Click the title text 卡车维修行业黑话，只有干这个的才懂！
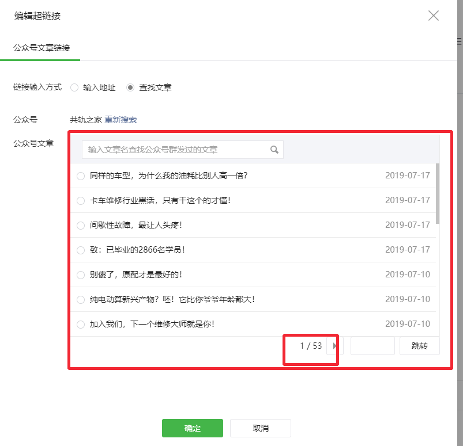463x446 pixels. [160, 200]
